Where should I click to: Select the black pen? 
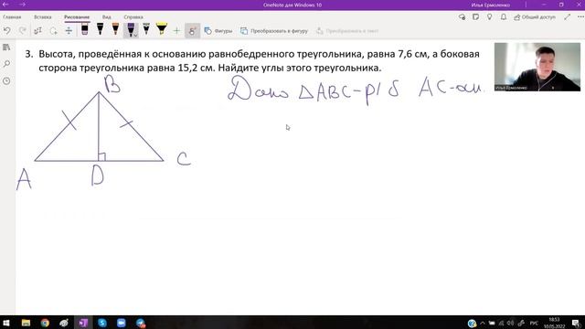(x=100, y=29)
